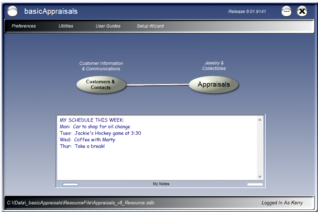Click inside the My Notes text area
Viewport: 318px width, 212px height.
pos(157,148)
